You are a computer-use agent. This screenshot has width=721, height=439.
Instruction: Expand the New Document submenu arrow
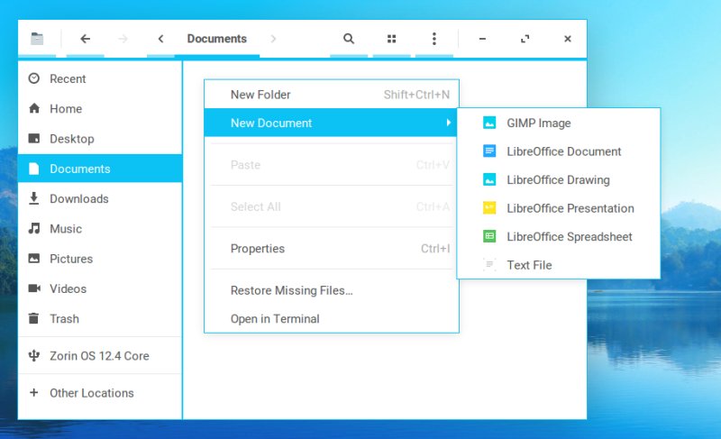448,123
